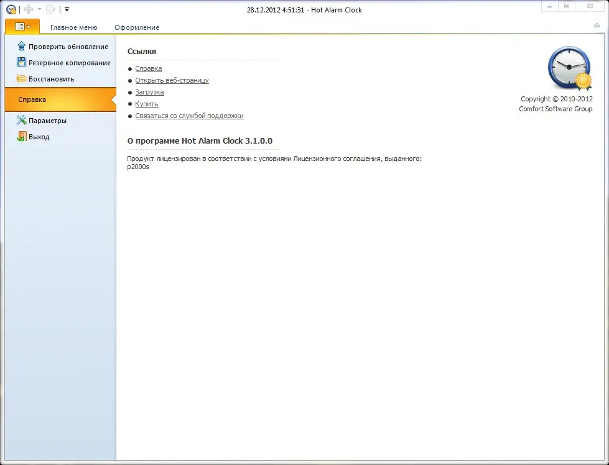
Task: Switch to the Оформление tab
Action: coord(137,27)
